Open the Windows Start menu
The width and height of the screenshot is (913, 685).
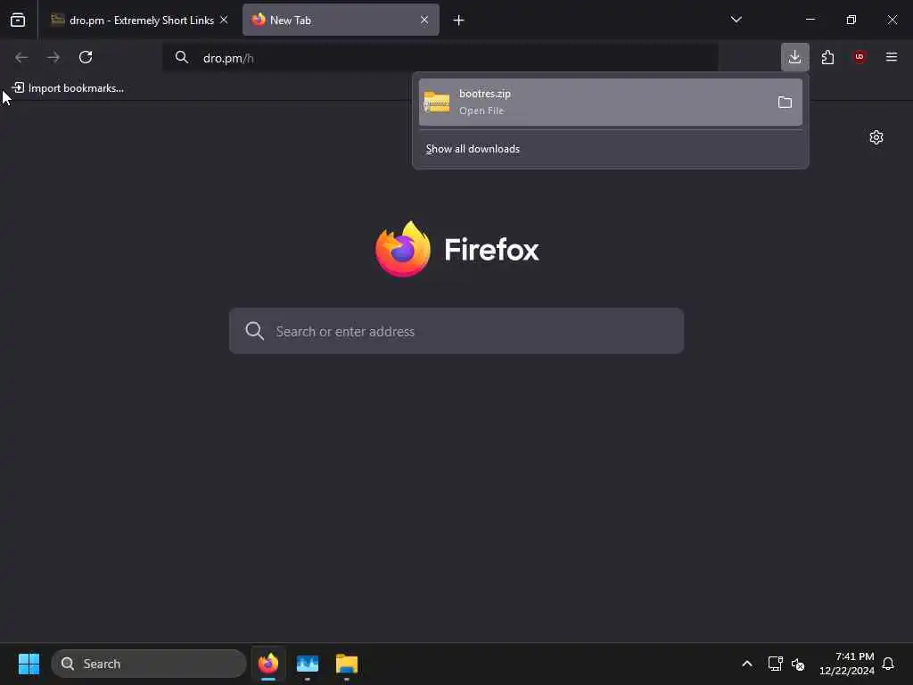pyautogui.click(x=29, y=664)
